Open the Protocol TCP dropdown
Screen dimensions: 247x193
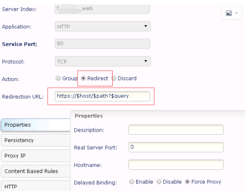pos(103,61)
